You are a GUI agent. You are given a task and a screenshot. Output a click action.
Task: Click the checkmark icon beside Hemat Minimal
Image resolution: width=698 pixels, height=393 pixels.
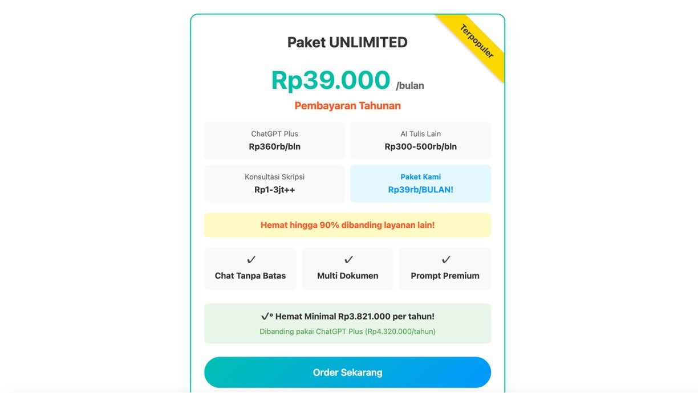(x=266, y=317)
